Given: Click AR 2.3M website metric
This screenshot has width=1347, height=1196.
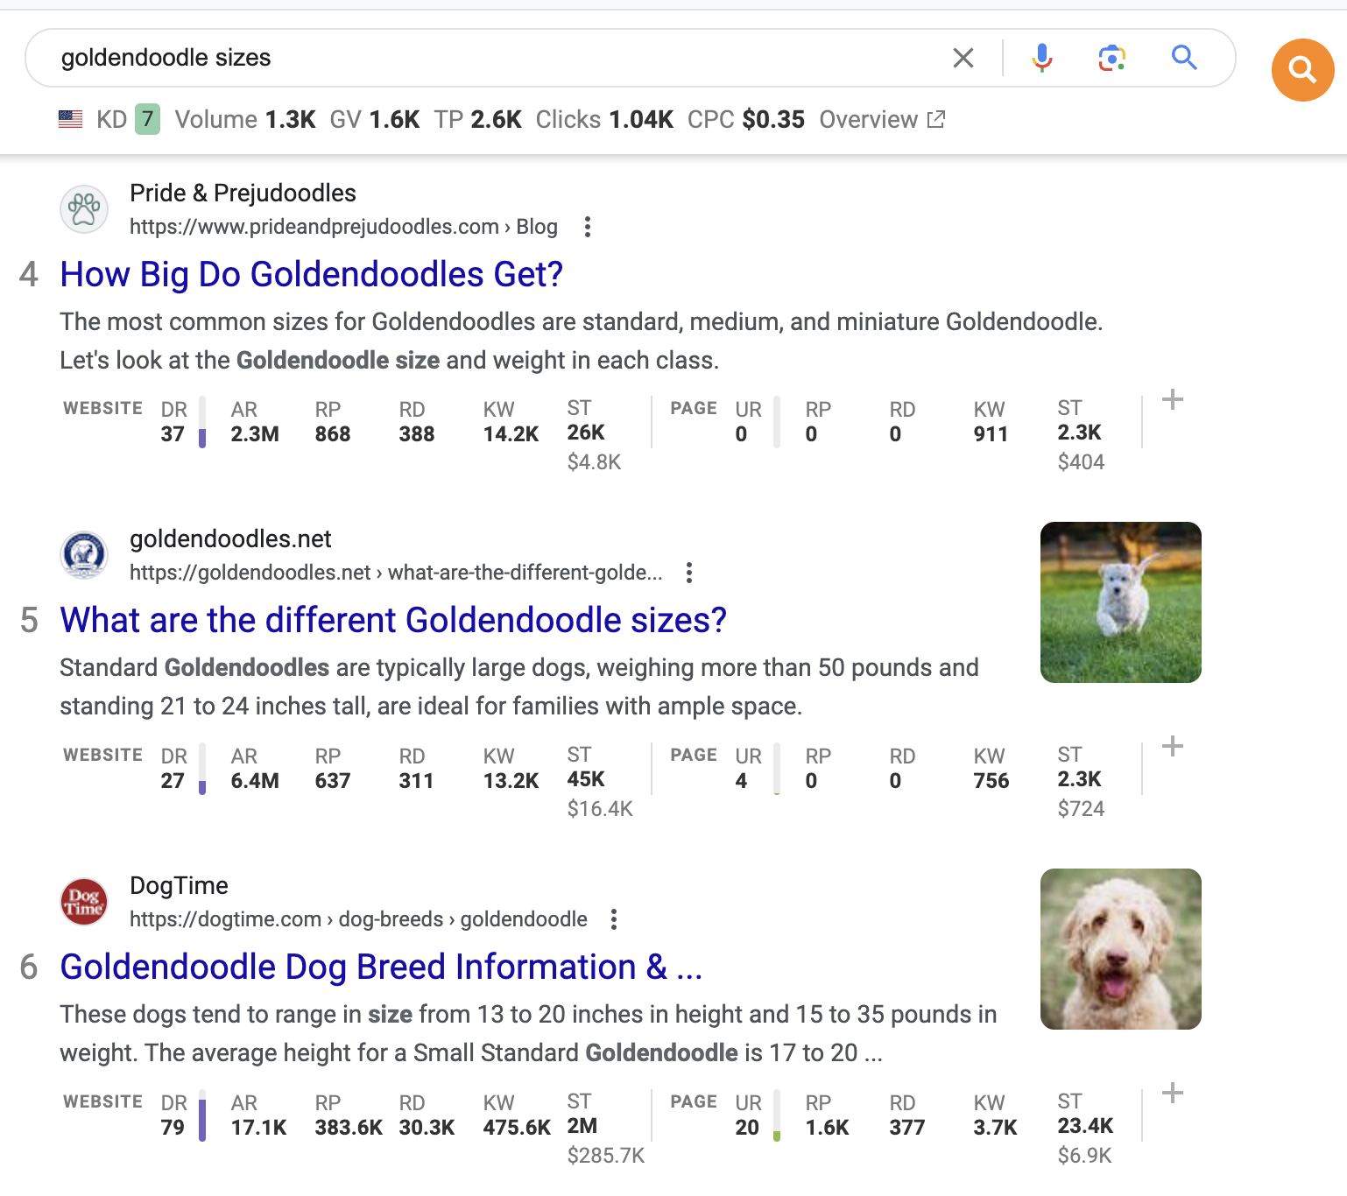Looking at the screenshot, I should point(255,422).
